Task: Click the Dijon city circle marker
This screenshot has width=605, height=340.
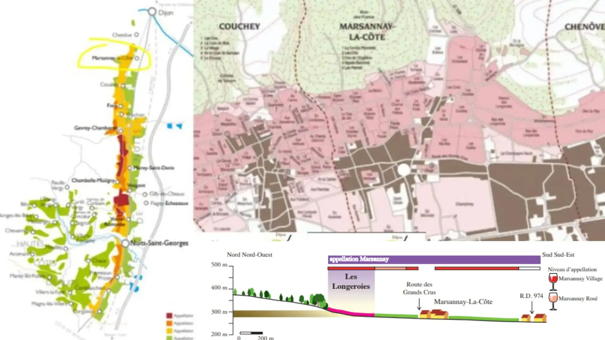Action: click(x=152, y=12)
